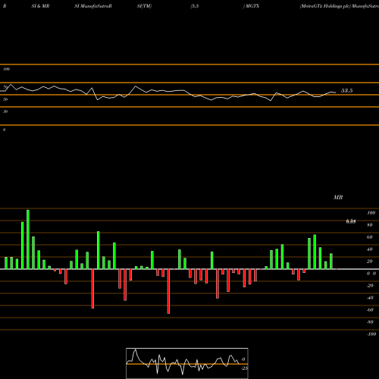Image resolution: width=379 pixels, height=379 pixels.
Task: Click the '0 0' zero-line label on MR axis
Action: 371,274
